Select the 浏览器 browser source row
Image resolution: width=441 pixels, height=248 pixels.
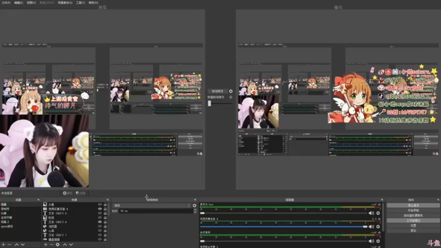pos(75,227)
